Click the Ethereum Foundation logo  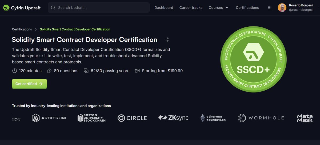click(x=213, y=118)
